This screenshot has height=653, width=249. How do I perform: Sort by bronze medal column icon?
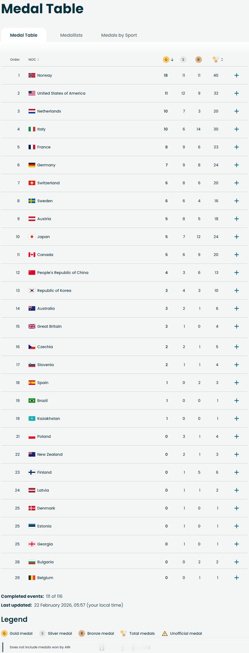[x=198, y=59]
